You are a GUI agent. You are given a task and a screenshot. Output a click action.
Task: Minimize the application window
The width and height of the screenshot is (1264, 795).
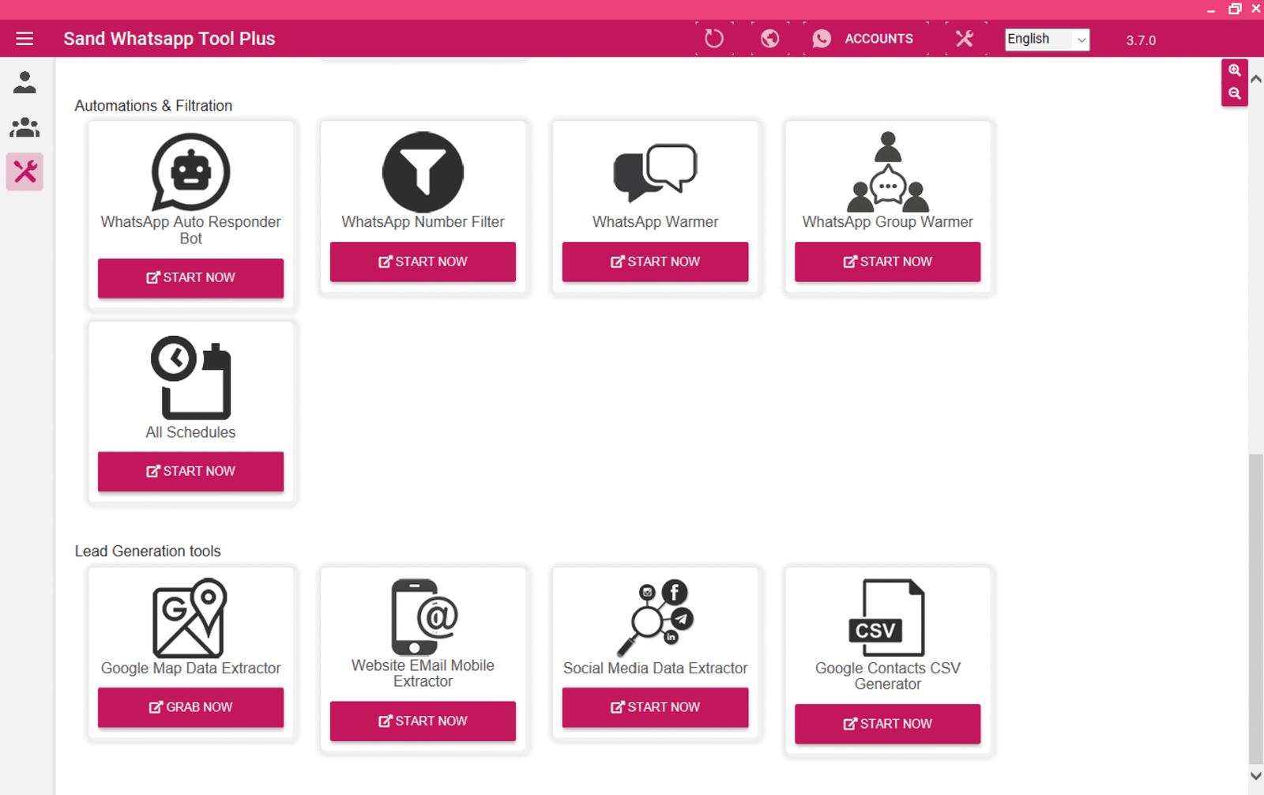pos(1211,9)
